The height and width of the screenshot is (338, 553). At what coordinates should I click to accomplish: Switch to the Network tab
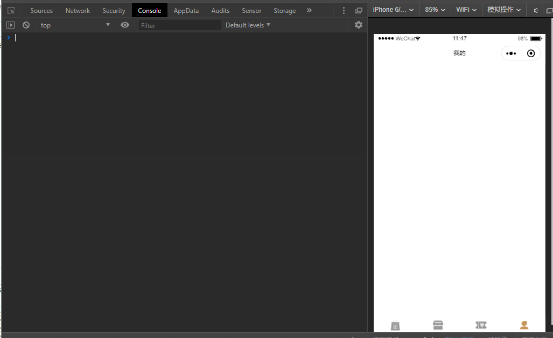[78, 11]
